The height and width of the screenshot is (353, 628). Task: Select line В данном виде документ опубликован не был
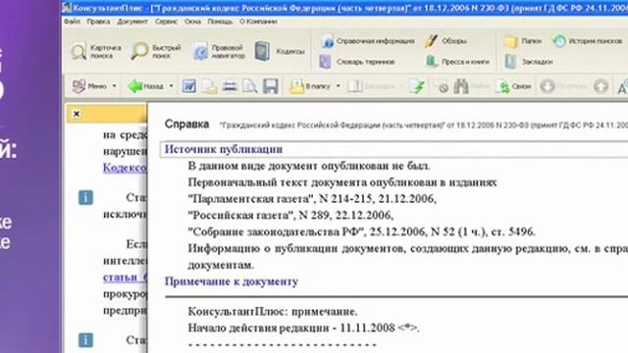click(309, 166)
